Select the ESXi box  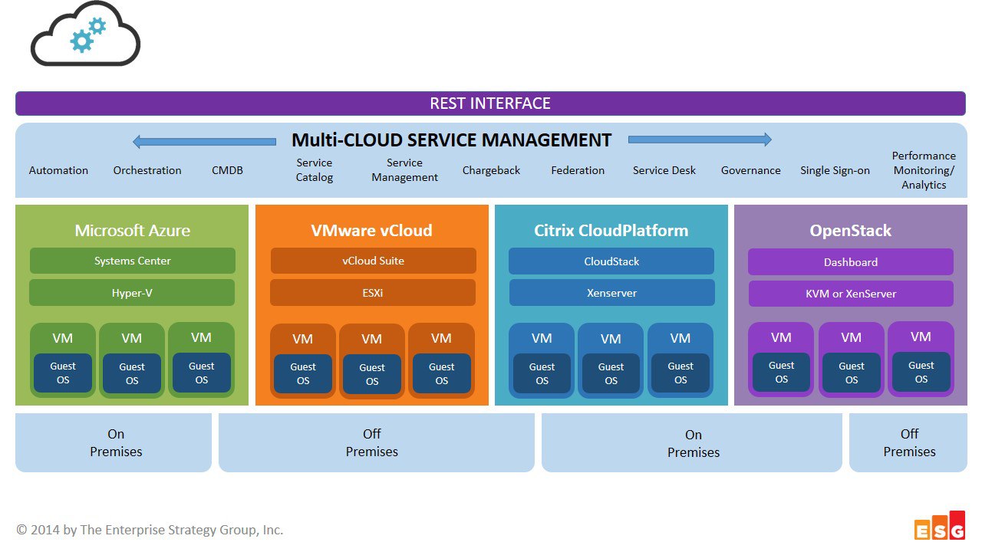tap(373, 292)
